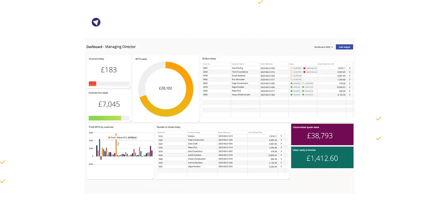This screenshot has height=202, width=437.
Task: Click the ALLOCATED badge on Axis Roofing order
Action: coord(295,68)
